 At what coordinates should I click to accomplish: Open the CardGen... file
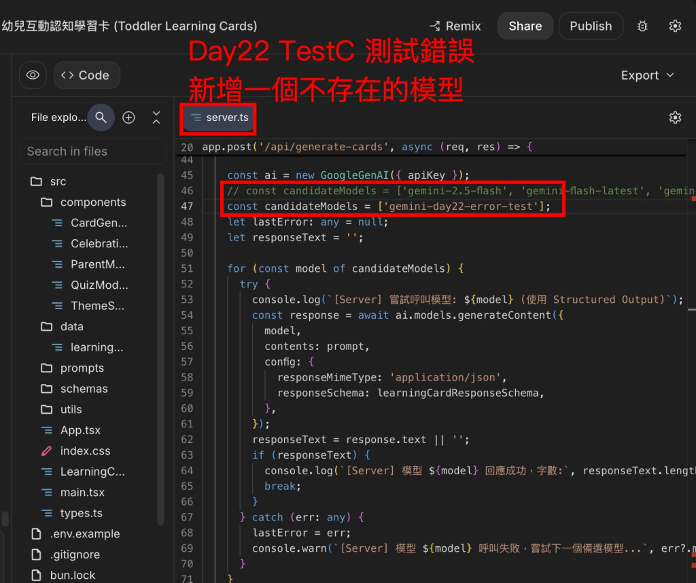90,223
